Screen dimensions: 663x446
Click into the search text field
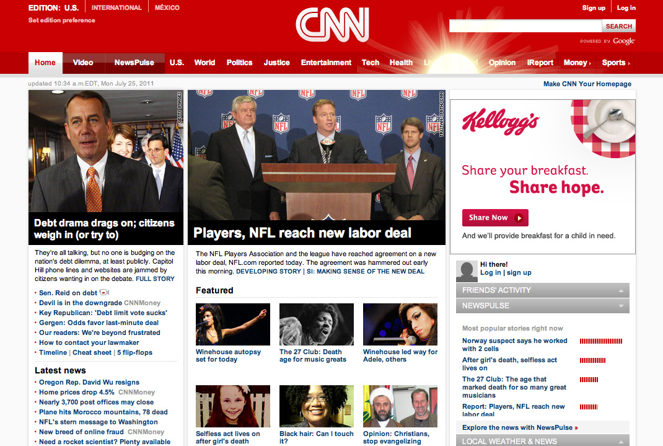[525, 26]
